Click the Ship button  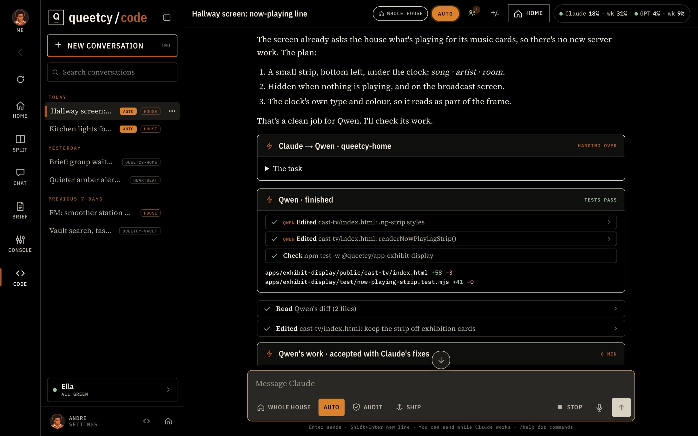click(x=409, y=407)
